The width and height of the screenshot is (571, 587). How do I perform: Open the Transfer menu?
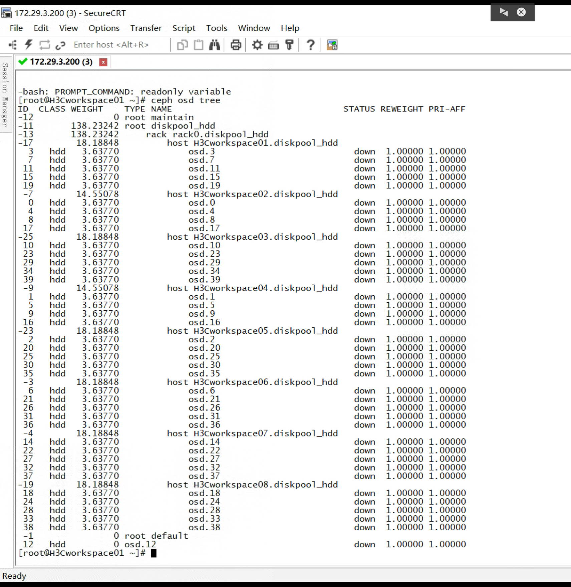tap(146, 28)
